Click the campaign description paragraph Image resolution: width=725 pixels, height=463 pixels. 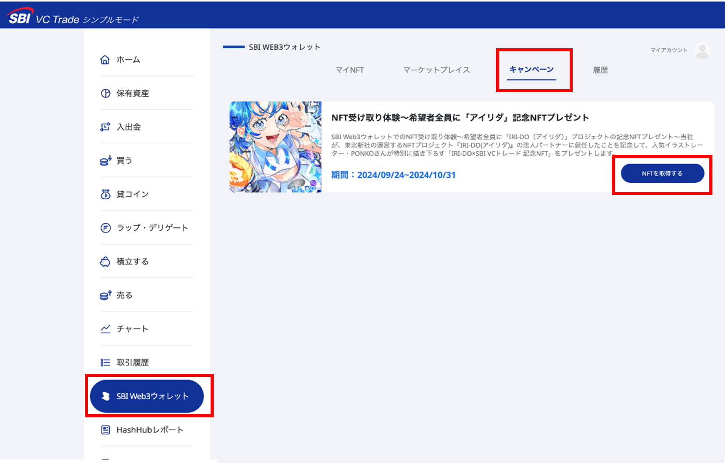click(x=517, y=145)
